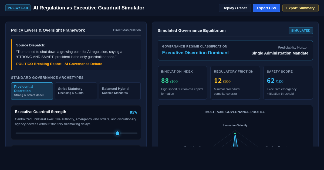Click High speed, frictionless capital formation text
Viewport: 324px width, 170px height.
pyautogui.click(x=182, y=91)
